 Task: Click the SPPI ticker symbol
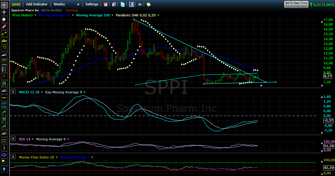(16, 4)
